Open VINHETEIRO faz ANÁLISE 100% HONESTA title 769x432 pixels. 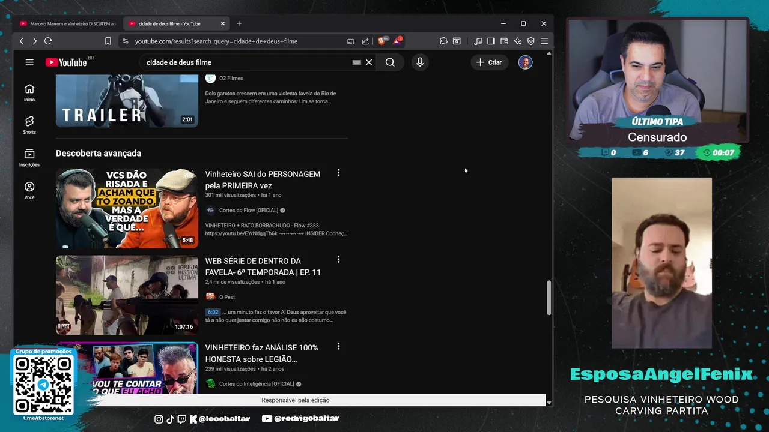[x=261, y=353]
